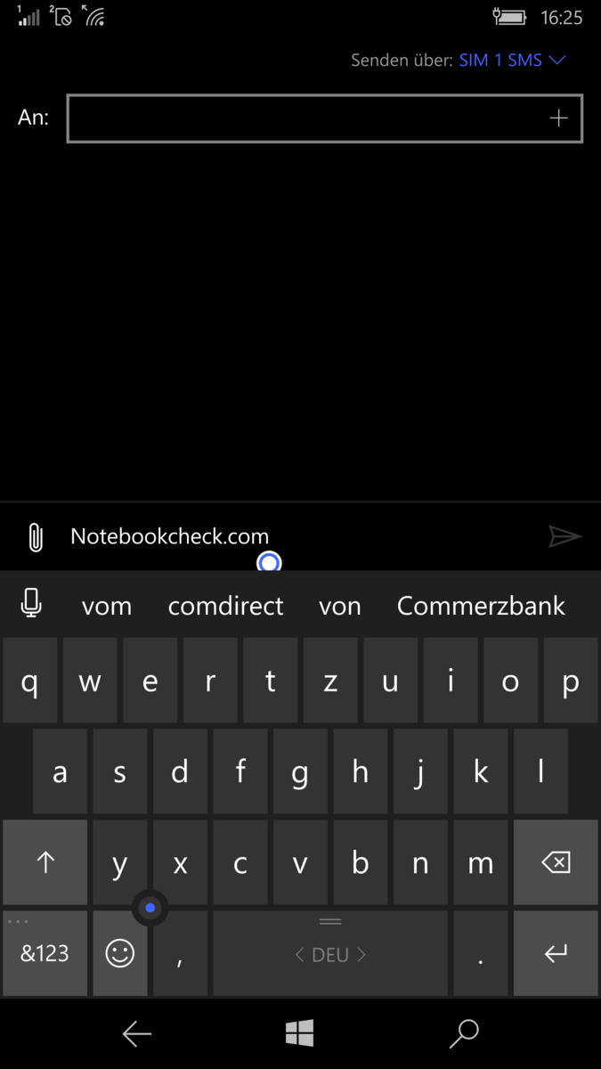The width and height of the screenshot is (601, 1069).
Task: Focus the 'An:' recipient field
Action: click(325, 118)
